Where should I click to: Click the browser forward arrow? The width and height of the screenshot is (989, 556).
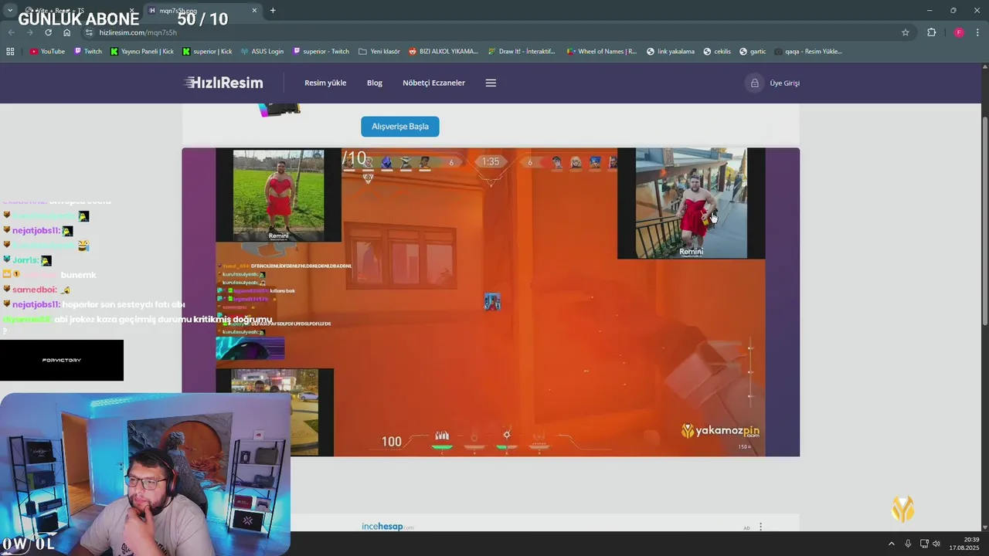coord(29,32)
